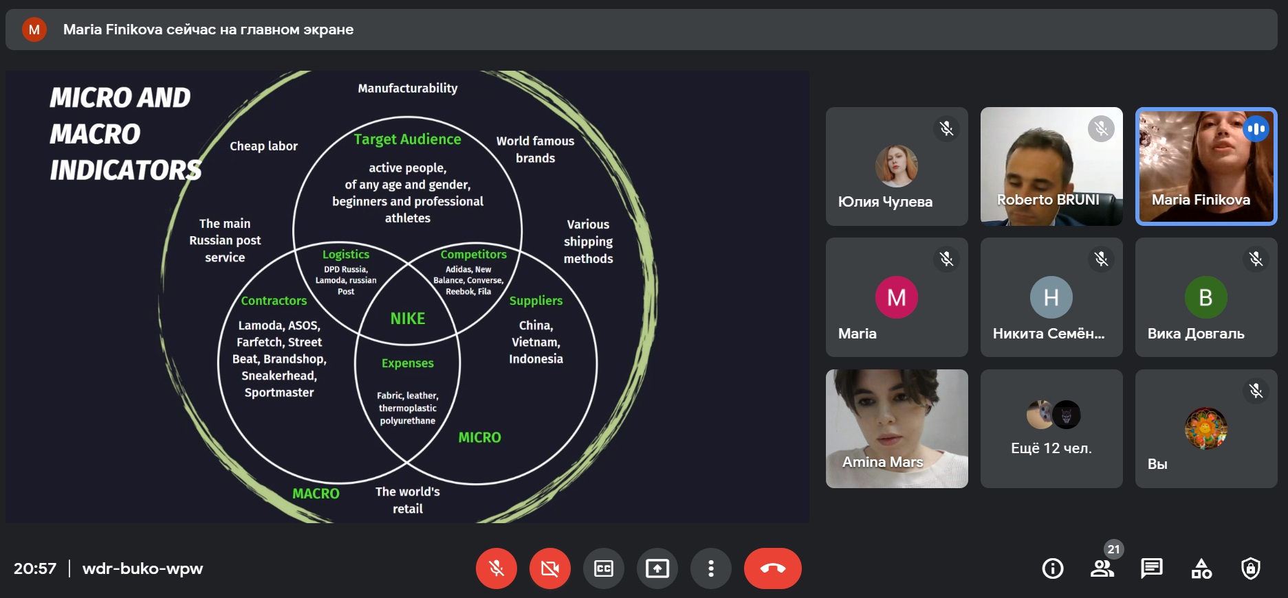Show the participants list icon
1288x598 pixels.
1102,568
